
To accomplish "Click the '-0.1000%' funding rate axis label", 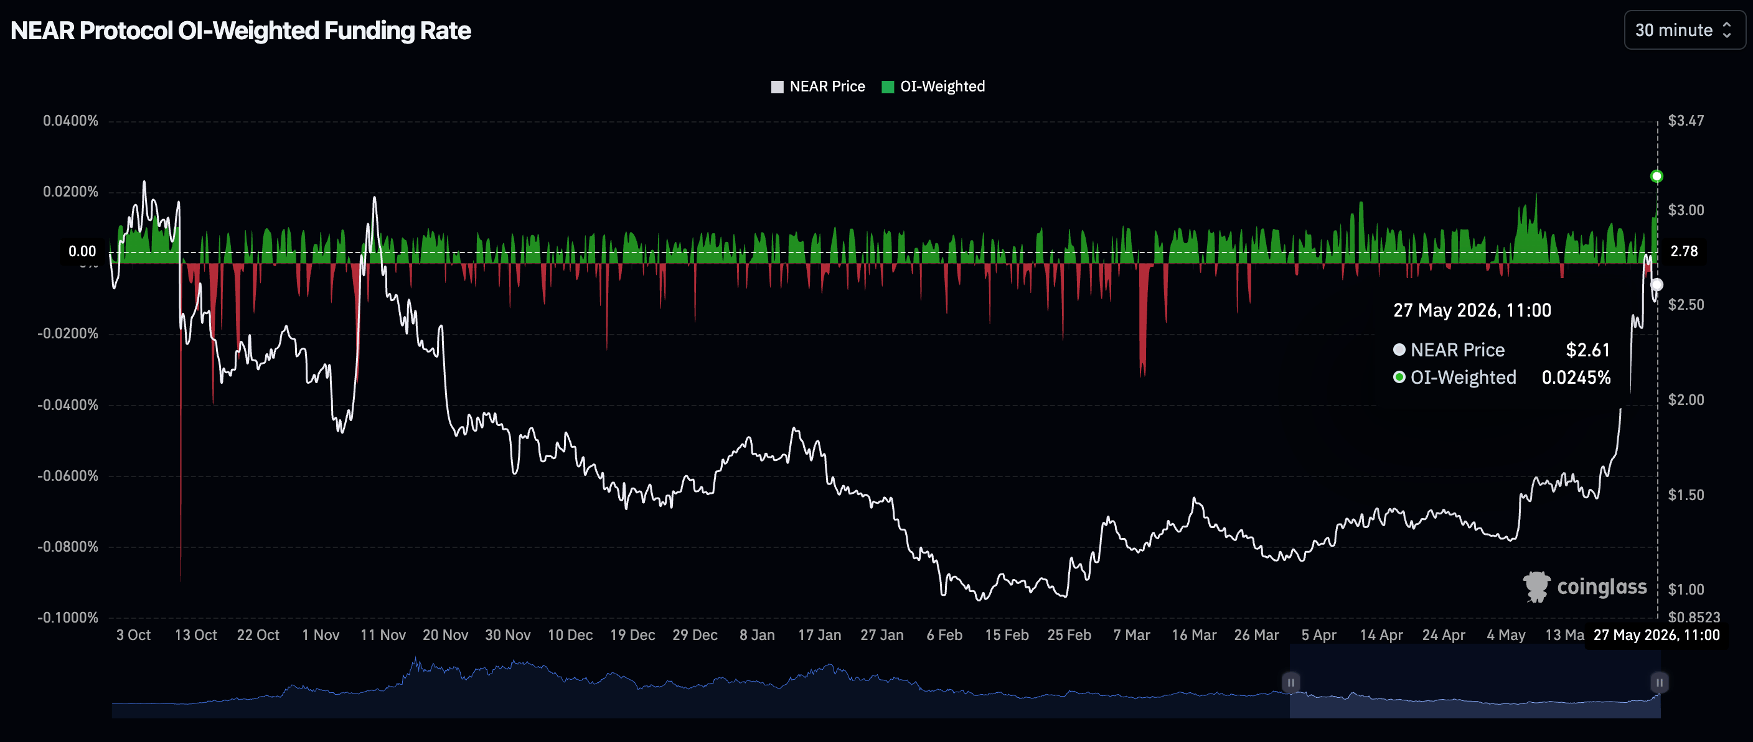I will 68,618.
